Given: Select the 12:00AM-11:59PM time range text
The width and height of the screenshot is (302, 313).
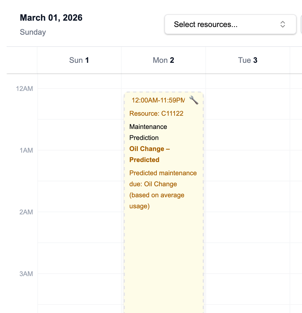Looking at the screenshot, I should [x=158, y=100].
